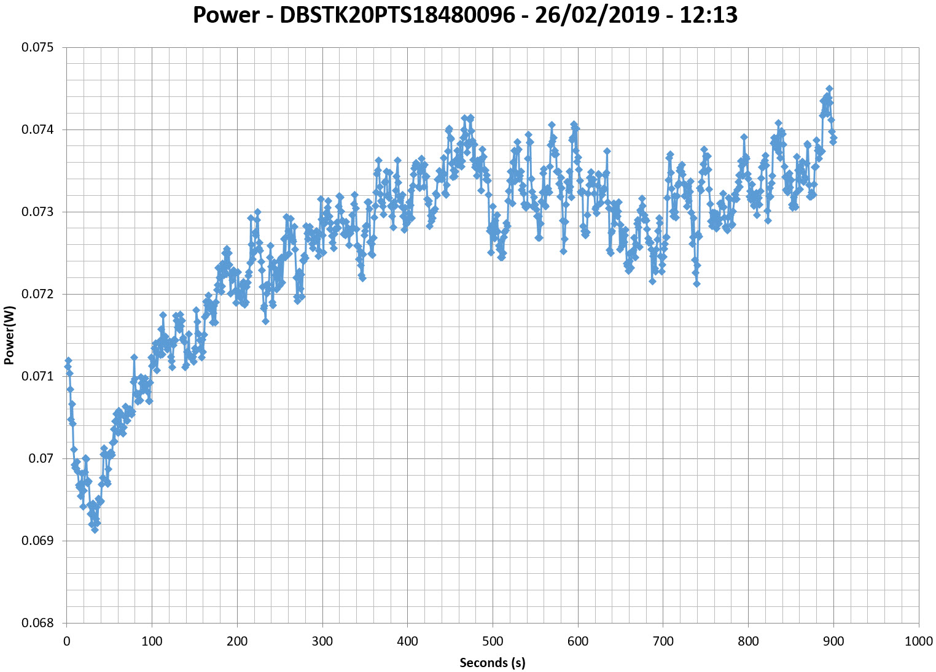
Task: Click the 0.069 y-axis tick label
Action: point(37,541)
